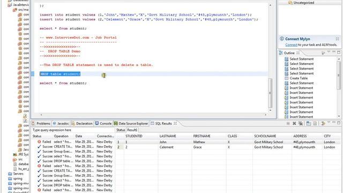The image size is (343, 193).
Task: Click the editor horizontal scroll left arrow
Action: point(41,115)
